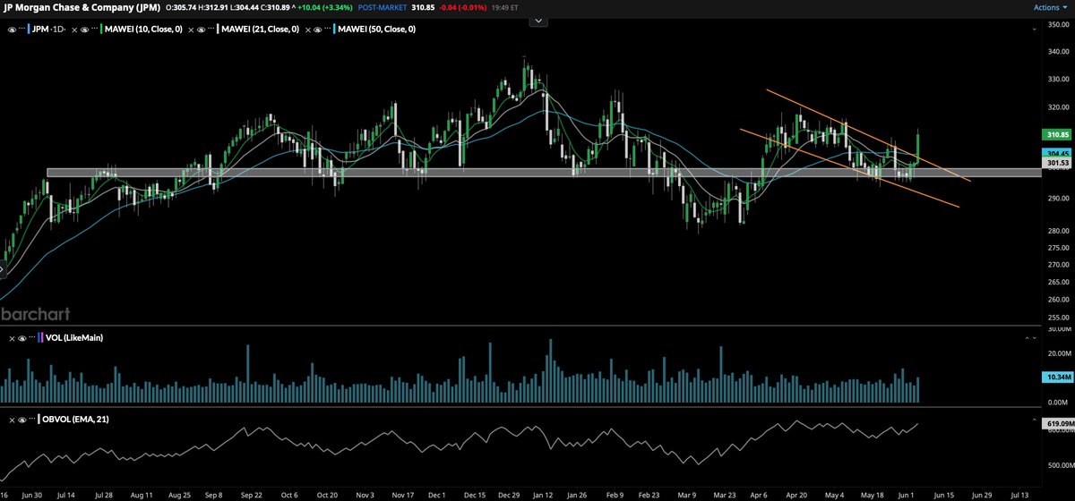Click the JPM ·1D· series label
Viewport: 1075px width, 501px height.
click(x=48, y=30)
